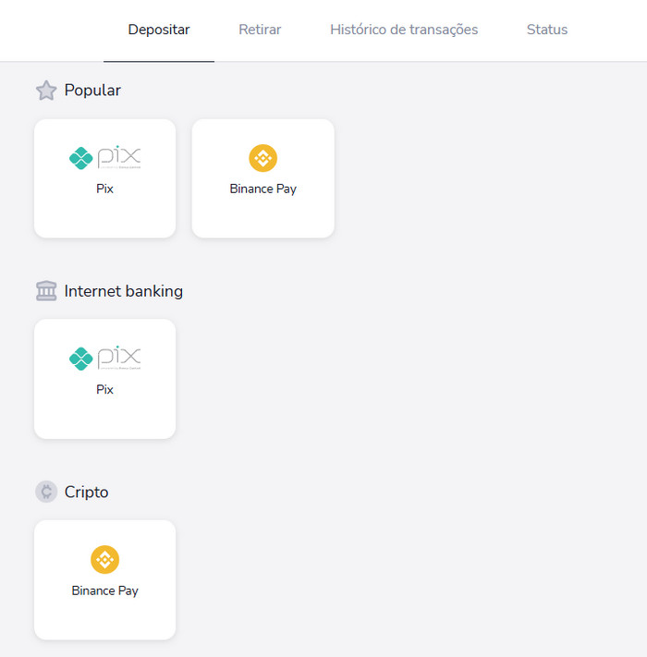Click the coin icon beside Cripto
647x657 pixels.
point(46,492)
